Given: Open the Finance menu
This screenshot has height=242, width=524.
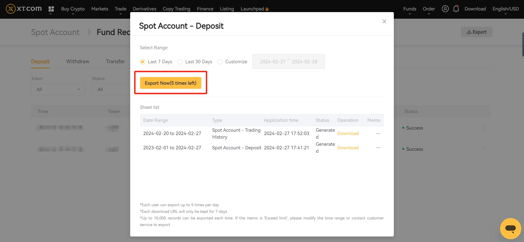Looking at the screenshot, I should (205, 9).
